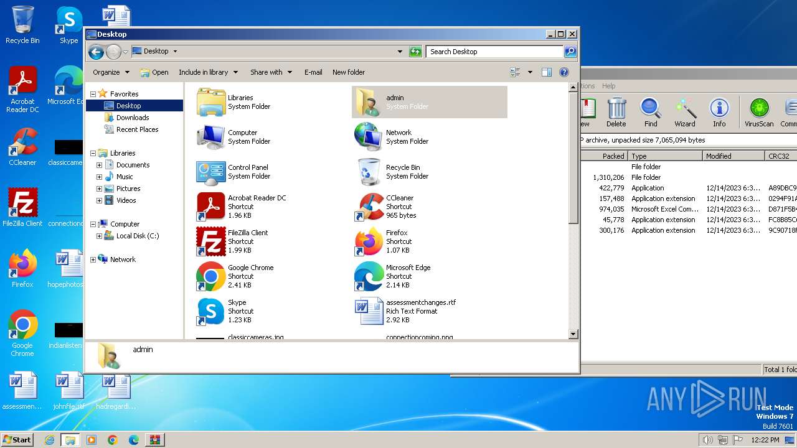Toggle the preview pane button

[x=546, y=72]
